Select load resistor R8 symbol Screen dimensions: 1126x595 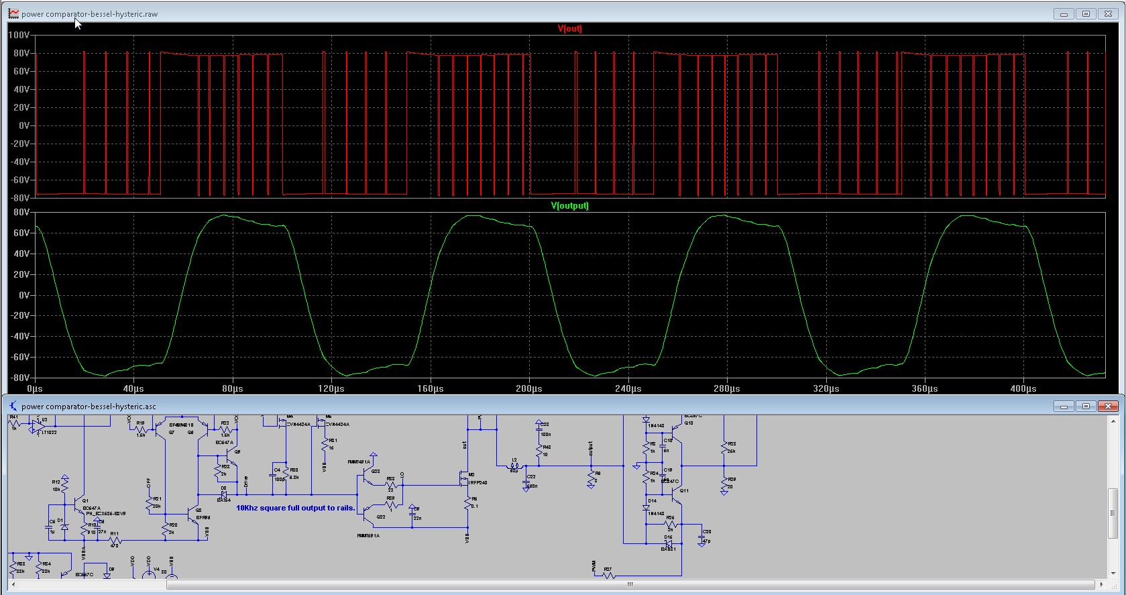tap(591, 477)
